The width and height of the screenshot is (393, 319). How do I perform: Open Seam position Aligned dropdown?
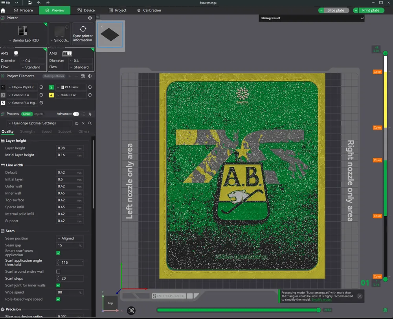[70, 238]
